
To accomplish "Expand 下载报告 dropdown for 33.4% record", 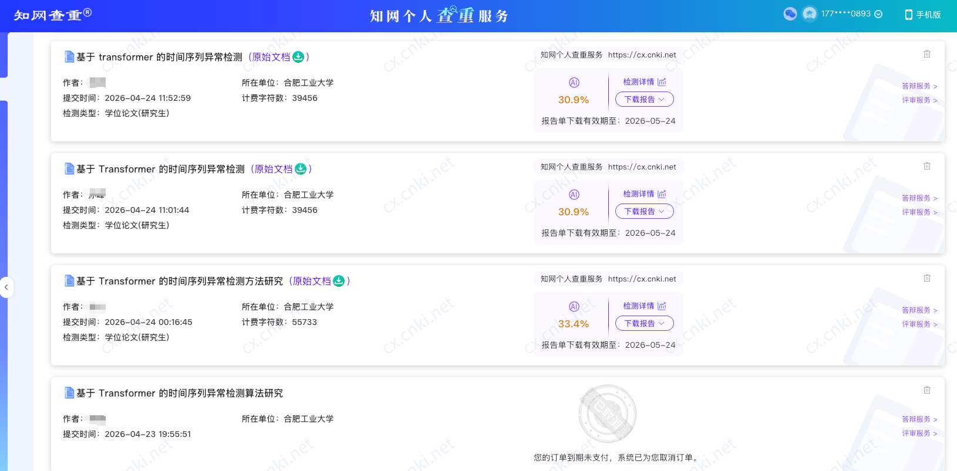I will 645,324.
